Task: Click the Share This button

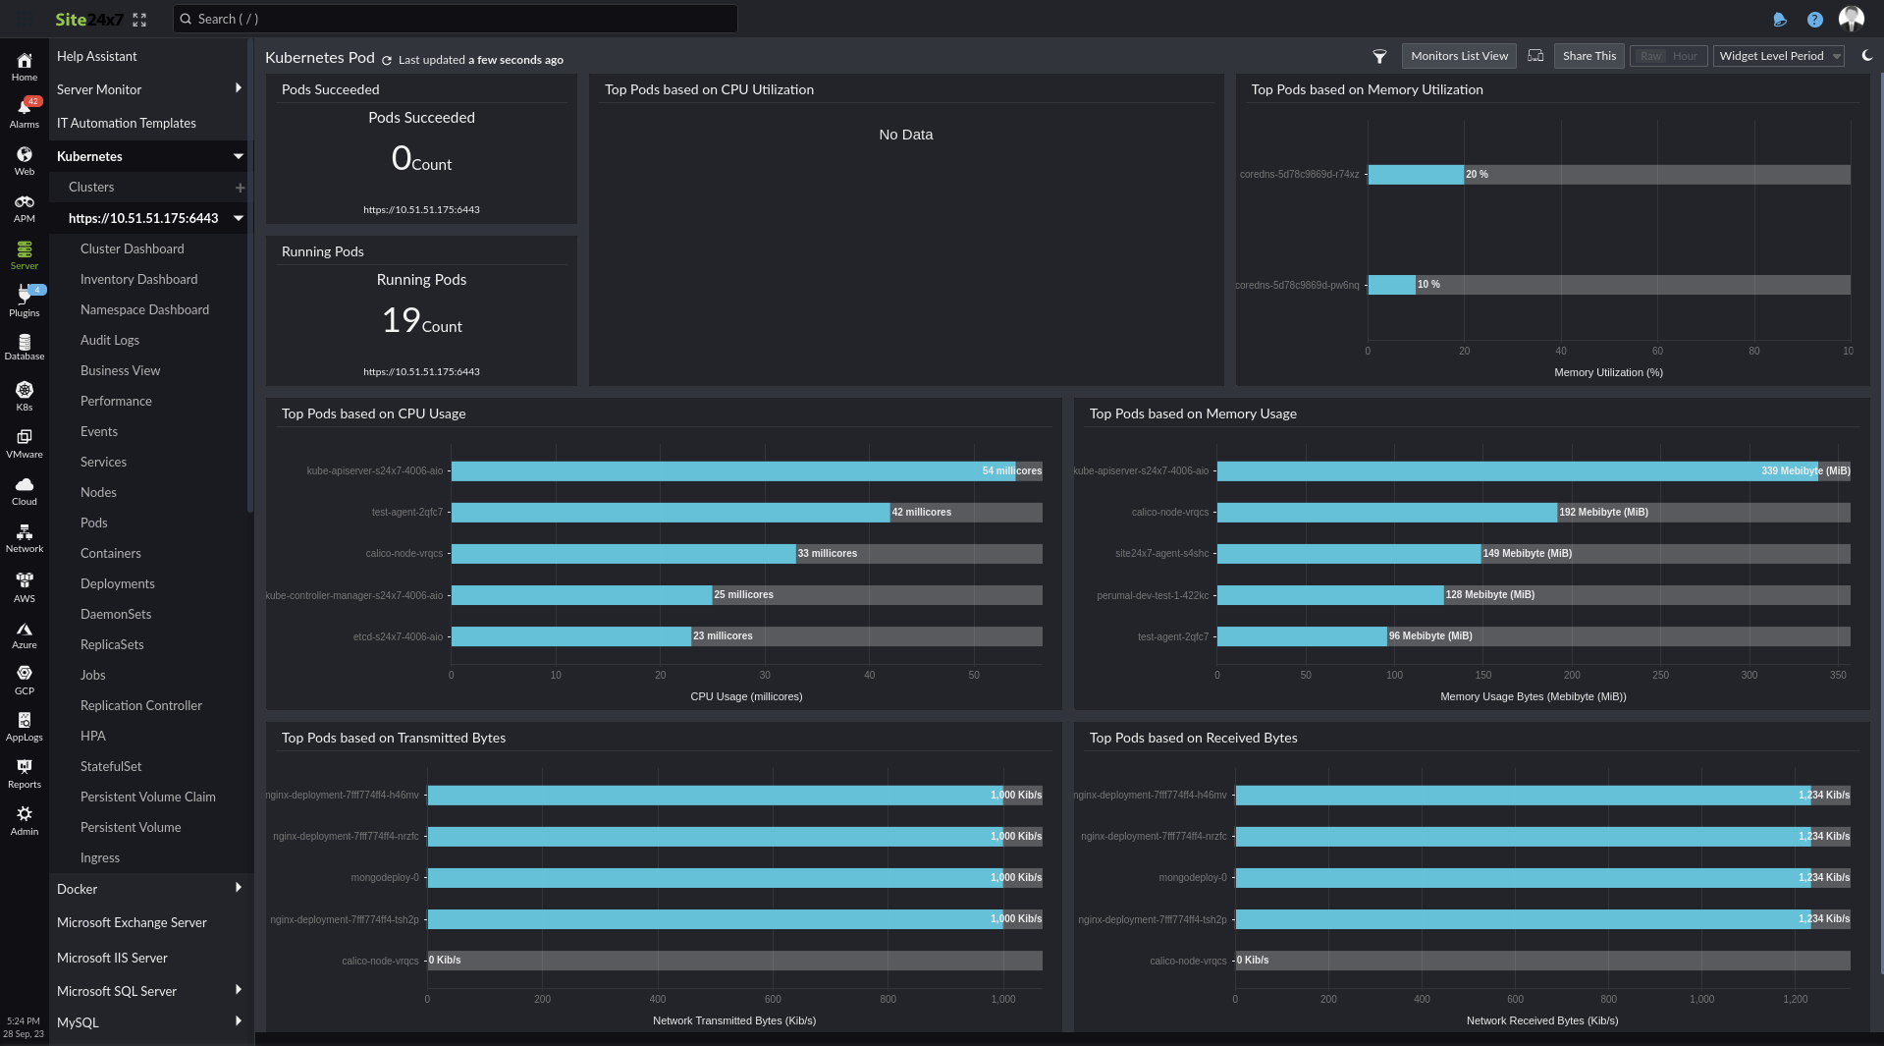Action: [x=1588, y=56]
